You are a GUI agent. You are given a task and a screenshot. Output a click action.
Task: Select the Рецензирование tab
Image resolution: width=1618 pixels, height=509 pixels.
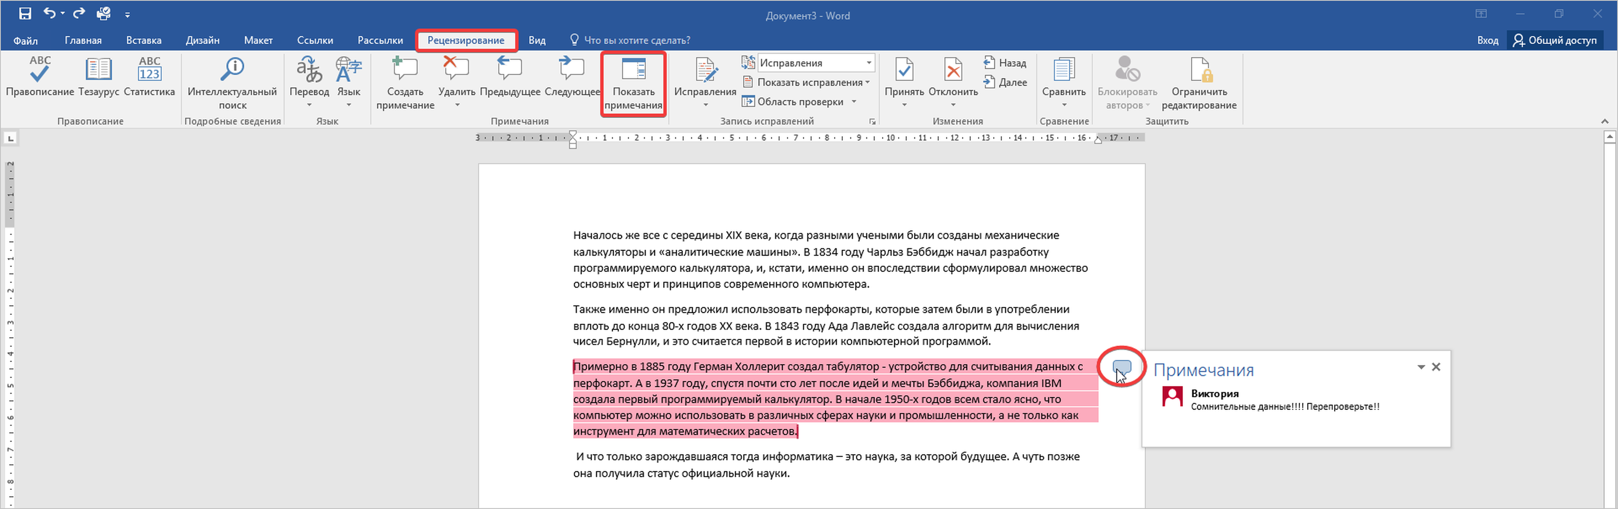(466, 40)
